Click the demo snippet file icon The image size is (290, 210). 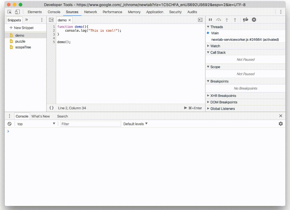coord(11,35)
